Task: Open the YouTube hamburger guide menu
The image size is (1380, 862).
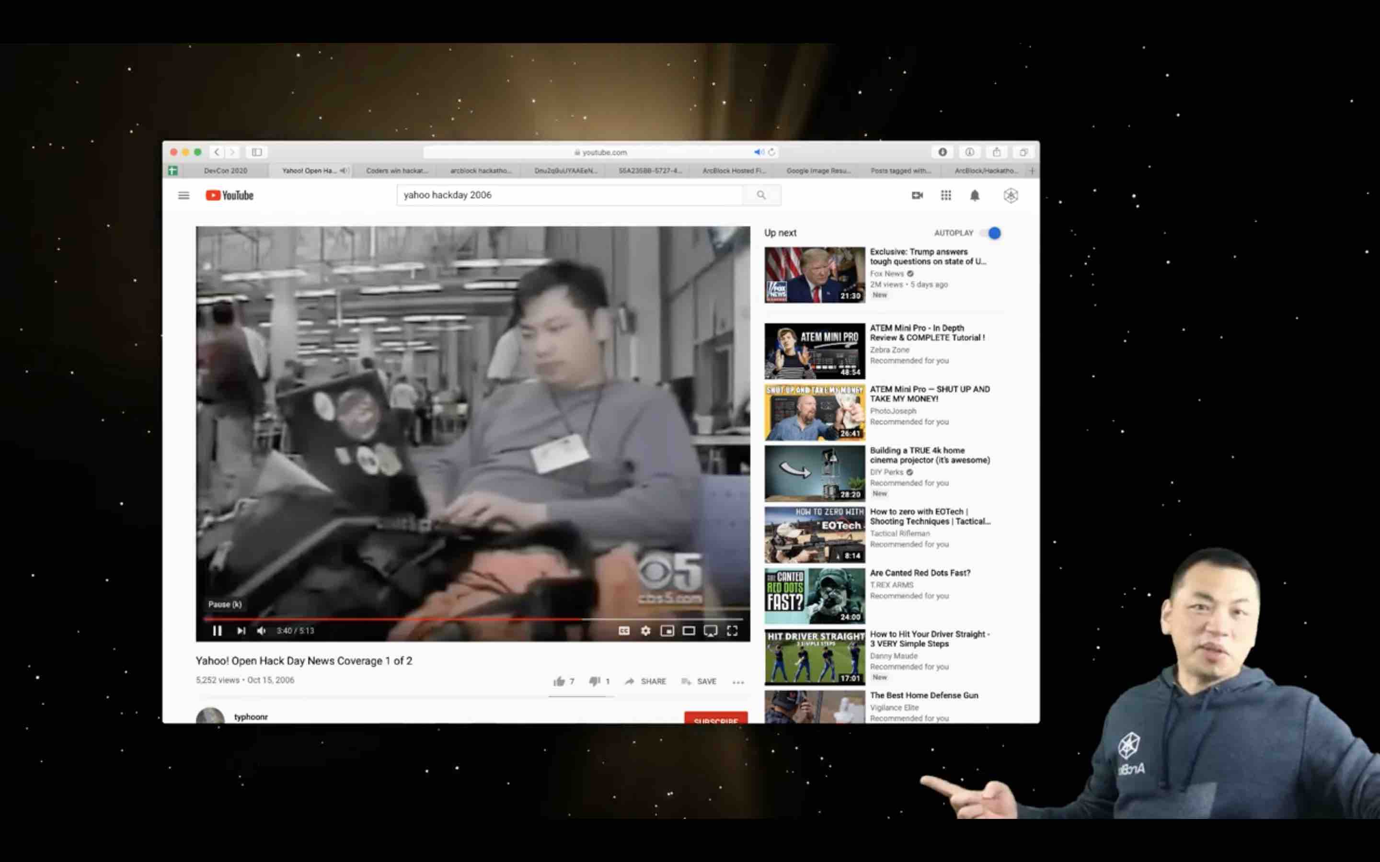Action: (x=183, y=195)
